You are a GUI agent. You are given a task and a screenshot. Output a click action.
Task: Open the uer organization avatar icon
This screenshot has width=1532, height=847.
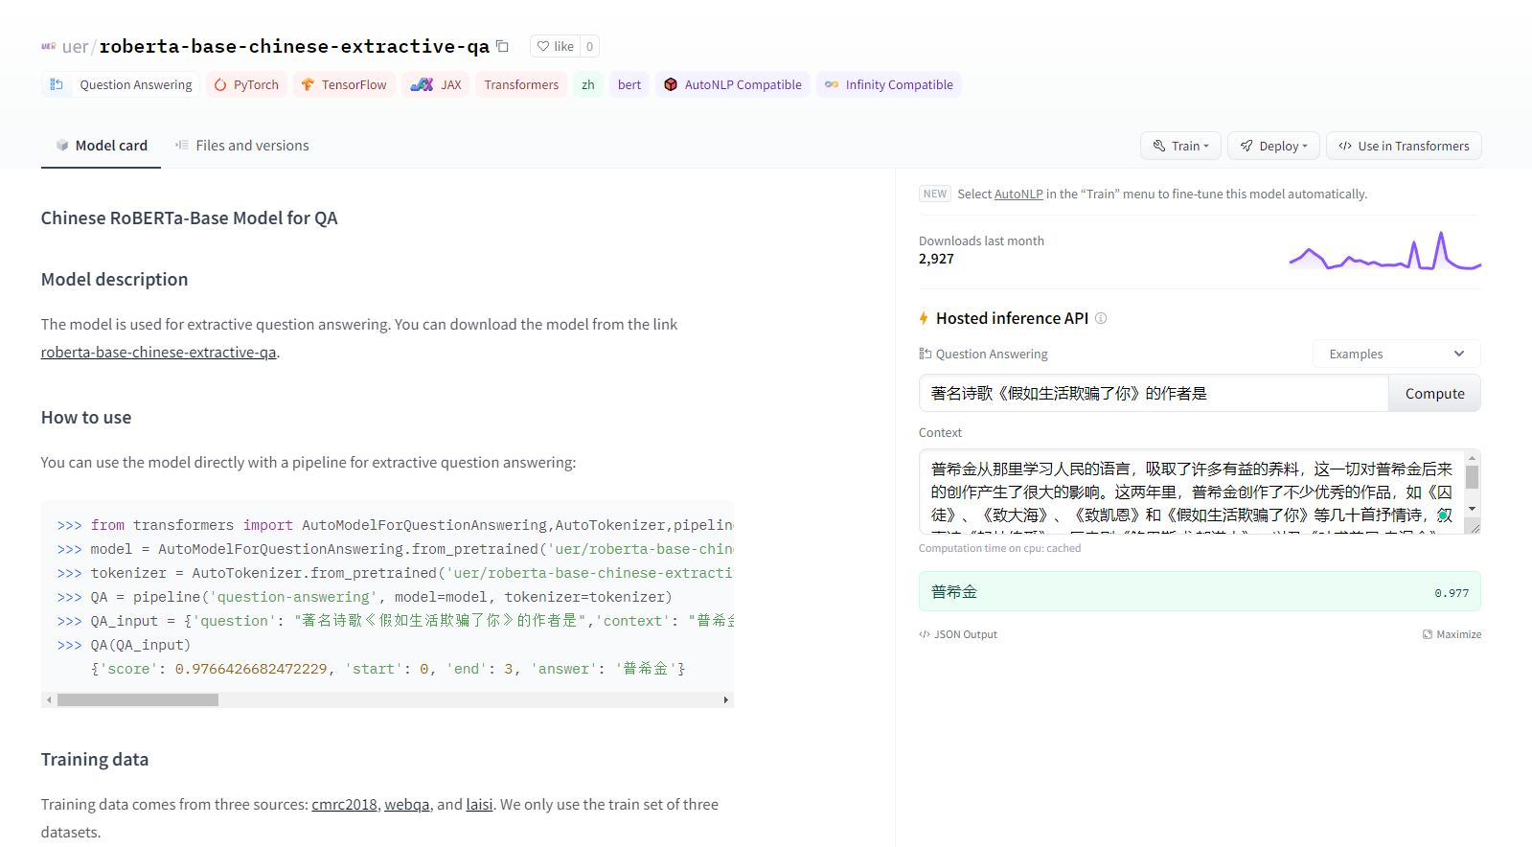point(48,46)
